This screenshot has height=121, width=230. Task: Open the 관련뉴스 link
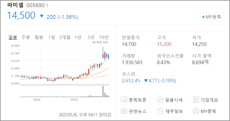pyautogui.click(x=137, y=111)
